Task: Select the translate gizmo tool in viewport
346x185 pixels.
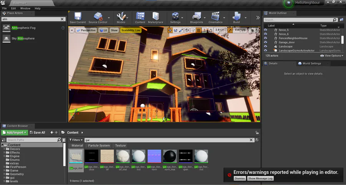Action: point(170,30)
